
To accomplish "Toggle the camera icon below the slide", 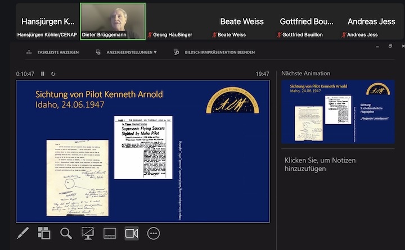I will click(132, 233).
